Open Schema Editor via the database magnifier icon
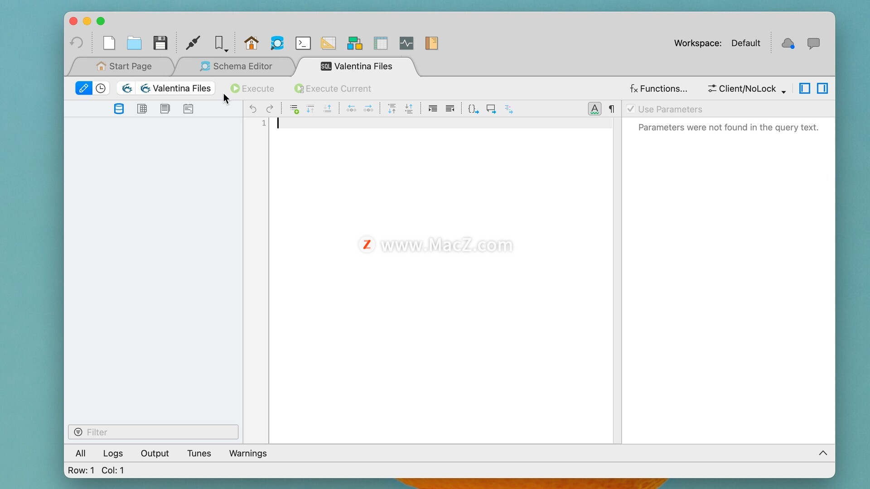The height and width of the screenshot is (489, 870). [277, 43]
